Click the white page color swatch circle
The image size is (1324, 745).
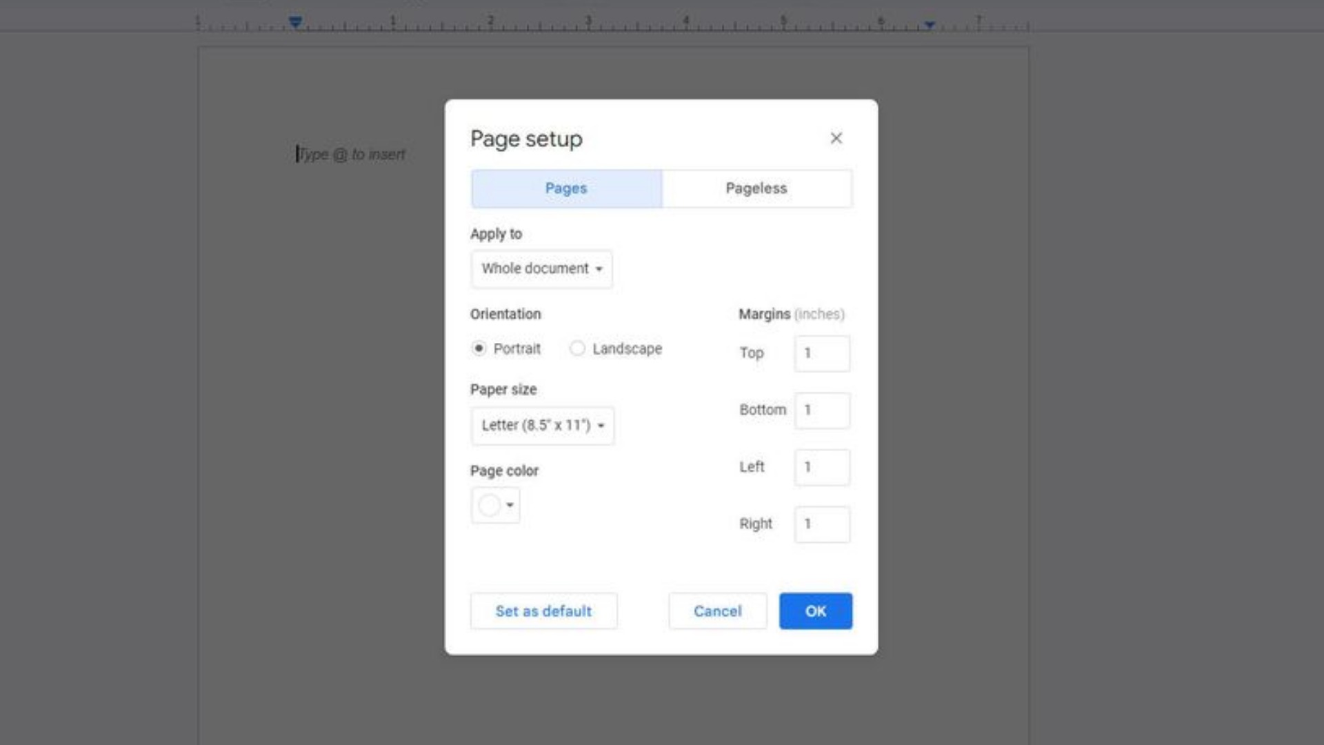tap(489, 505)
